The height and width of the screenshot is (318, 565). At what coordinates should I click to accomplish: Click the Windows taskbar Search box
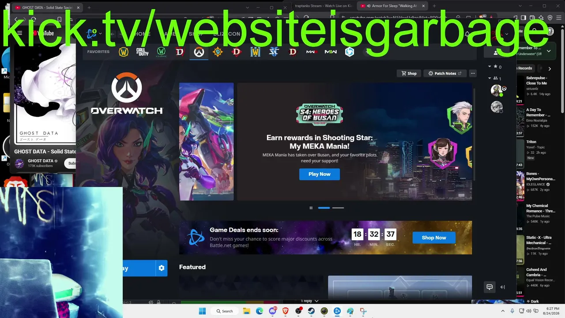225,311
